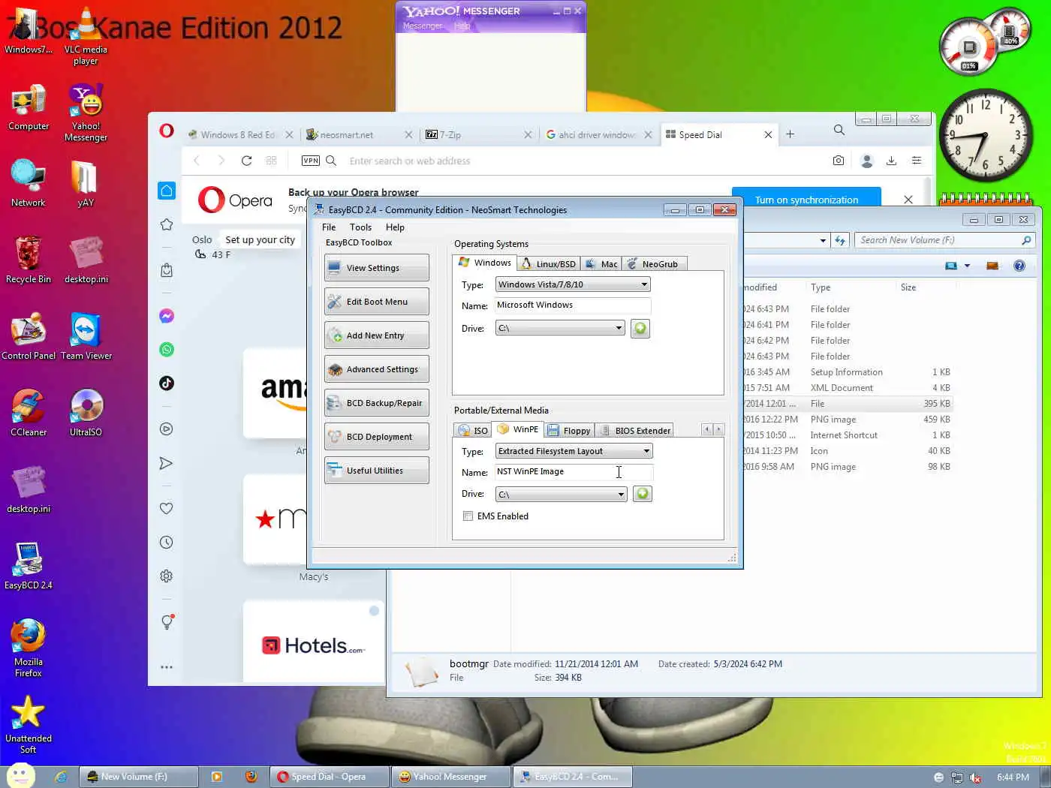The width and height of the screenshot is (1051, 788).
Task: Open new tab in Opera
Action: click(x=790, y=134)
